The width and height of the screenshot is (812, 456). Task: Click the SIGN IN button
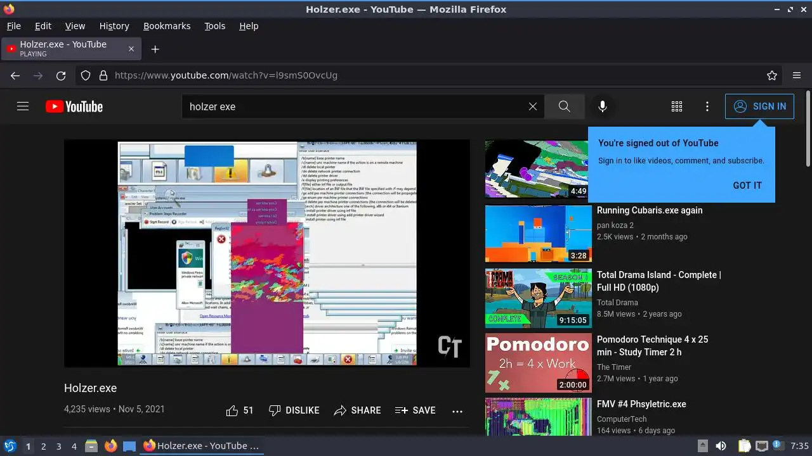tap(759, 106)
